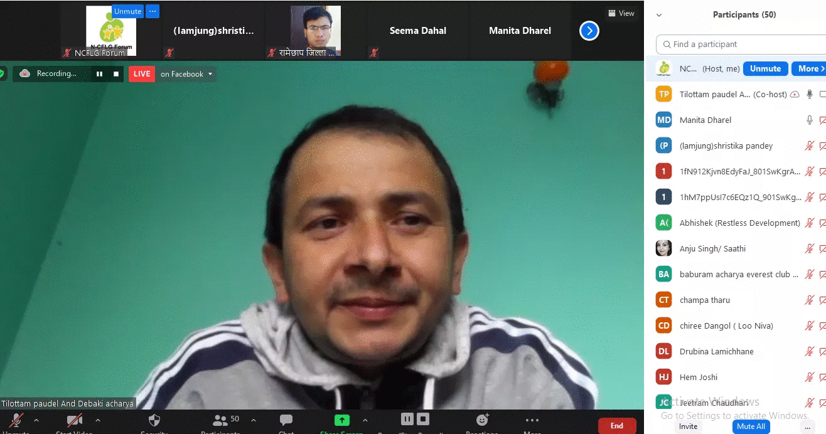Image resolution: width=826 pixels, height=434 pixels.
Task: End the meeting with red End button
Action: pyautogui.click(x=617, y=426)
